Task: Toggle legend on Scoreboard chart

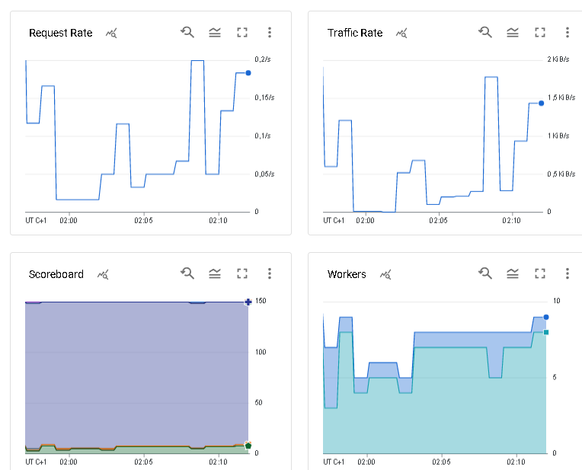Action: [215, 274]
